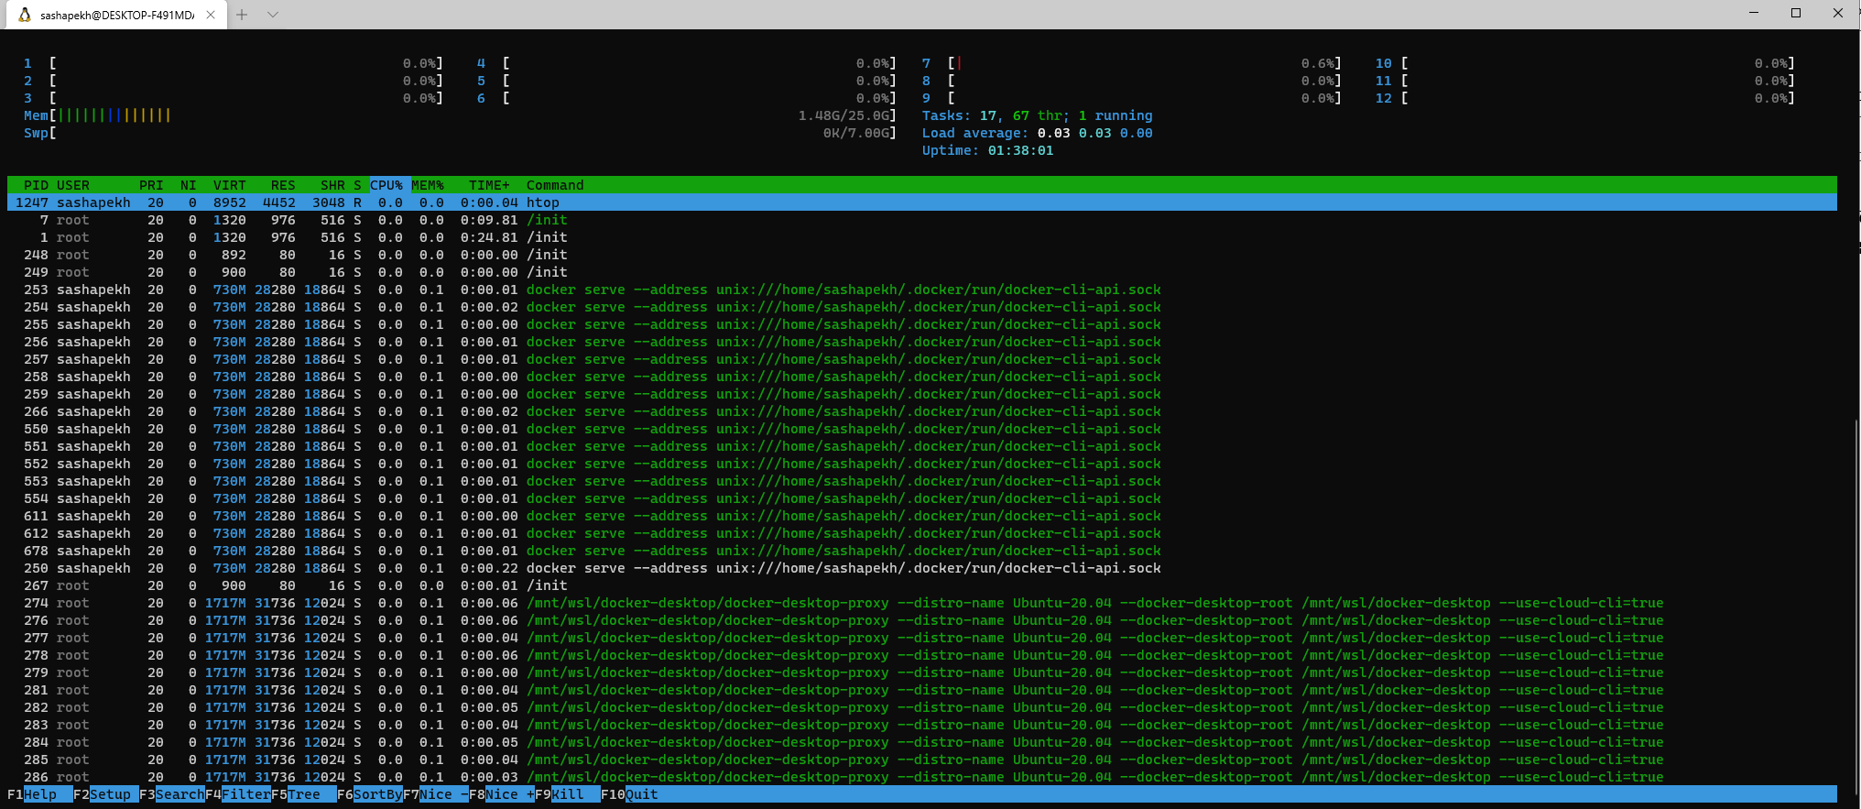Click the Tasks count line

click(x=1037, y=115)
